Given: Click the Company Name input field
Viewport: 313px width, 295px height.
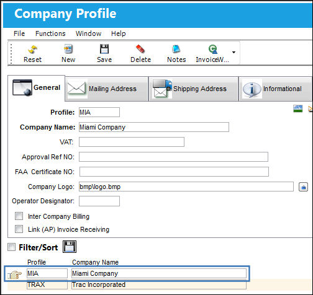Looking at the screenshot, I should 154,127.
